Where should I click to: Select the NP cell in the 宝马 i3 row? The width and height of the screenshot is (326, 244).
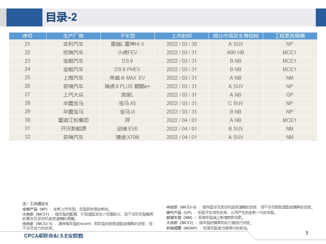coord(290,112)
